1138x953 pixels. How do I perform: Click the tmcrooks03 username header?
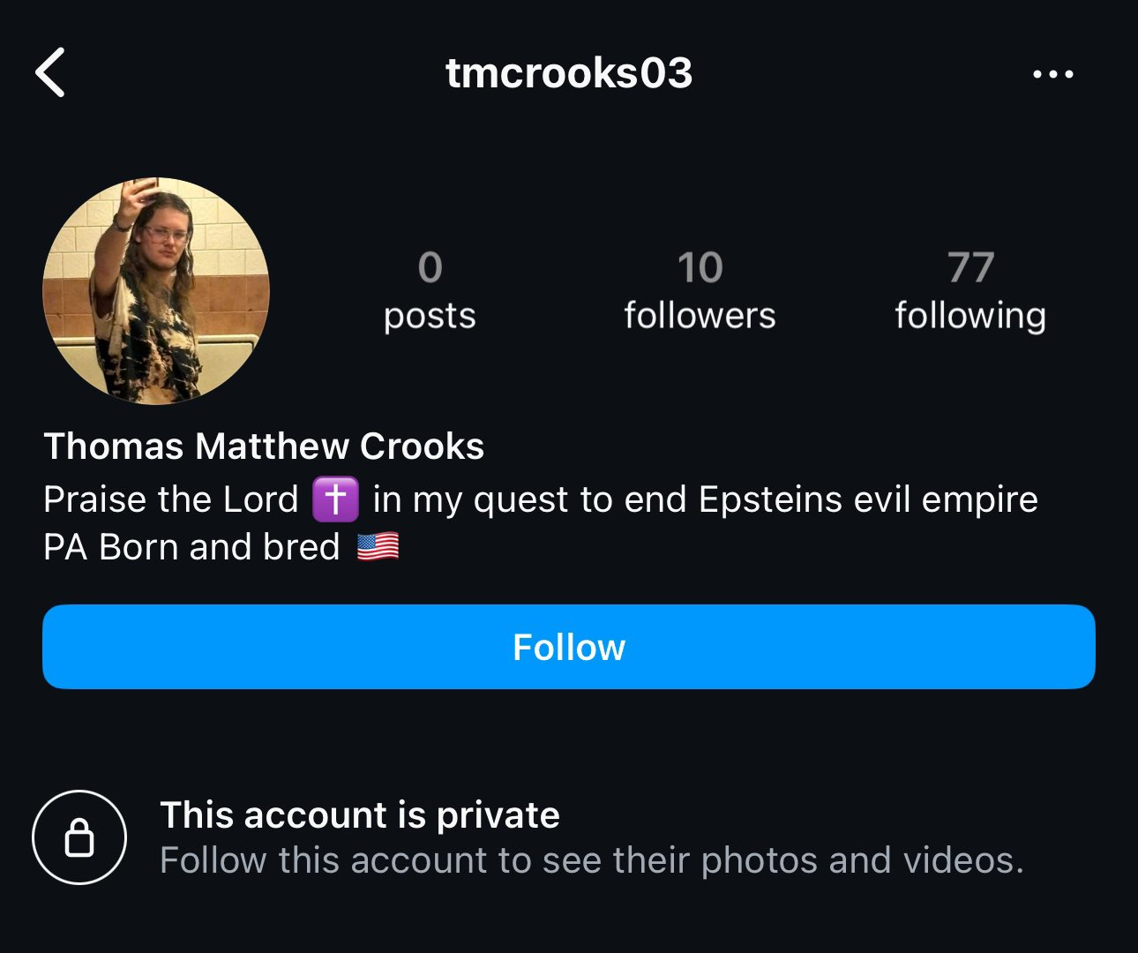coord(569,72)
